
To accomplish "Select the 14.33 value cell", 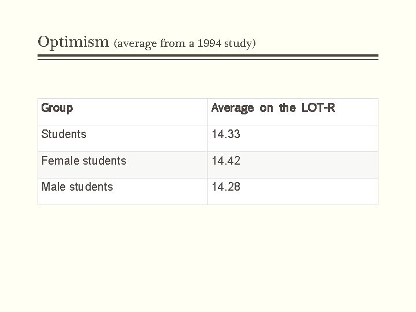I will click(x=293, y=139).
